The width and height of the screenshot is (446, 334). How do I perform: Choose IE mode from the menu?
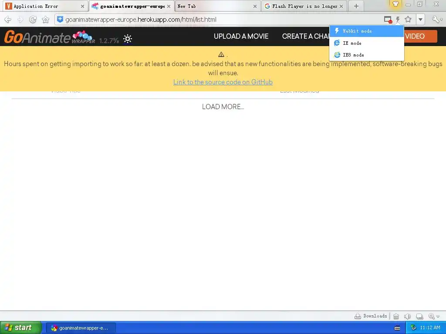click(x=367, y=43)
